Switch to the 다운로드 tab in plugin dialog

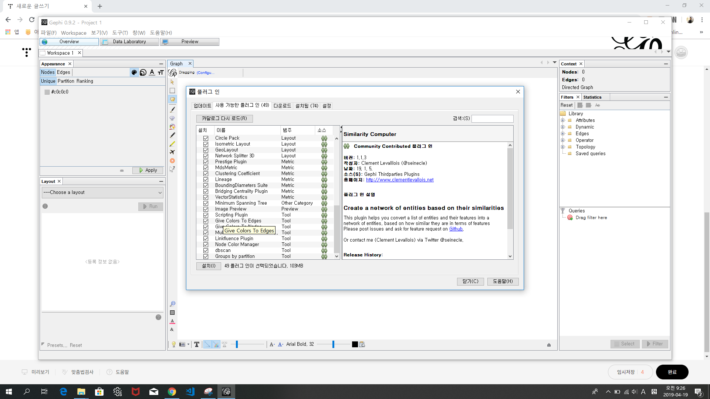(282, 106)
